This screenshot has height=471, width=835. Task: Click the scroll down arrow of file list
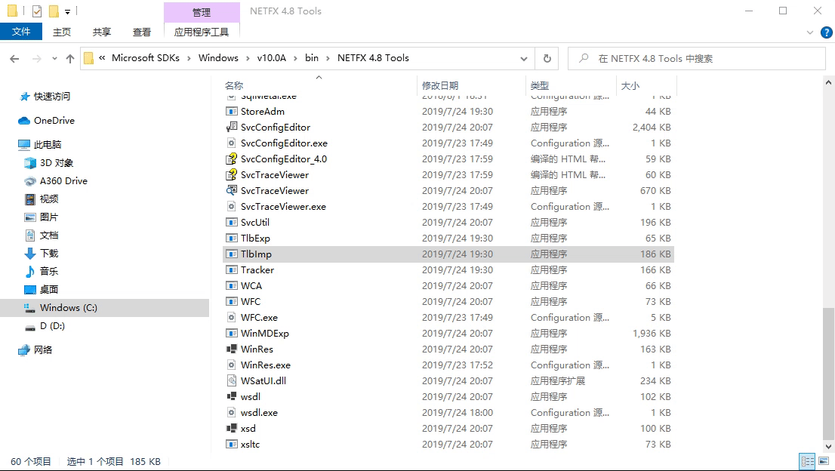click(x=828, y=447)
